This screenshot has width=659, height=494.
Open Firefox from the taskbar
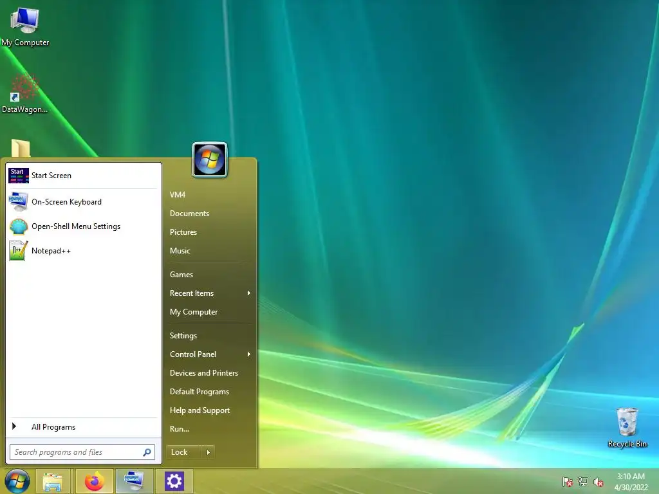(x=94, y=481)
